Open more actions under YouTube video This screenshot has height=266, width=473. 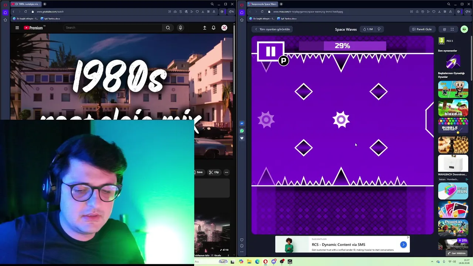pyautogui.click(x=227, y=172)
